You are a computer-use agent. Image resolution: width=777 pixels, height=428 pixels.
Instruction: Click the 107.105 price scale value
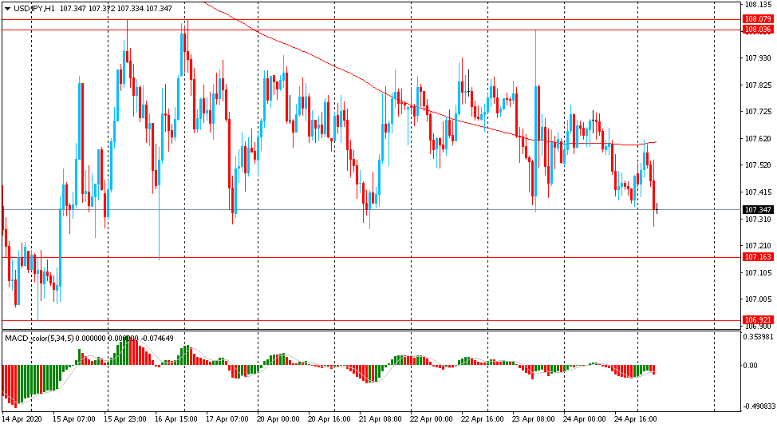758,273
